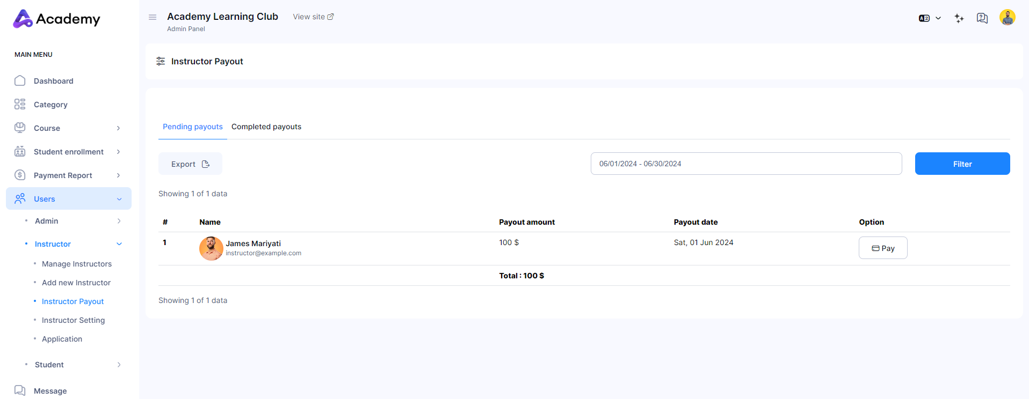Expand the Student submenu
1029x399 pixels.
click(x=73, y=365)
